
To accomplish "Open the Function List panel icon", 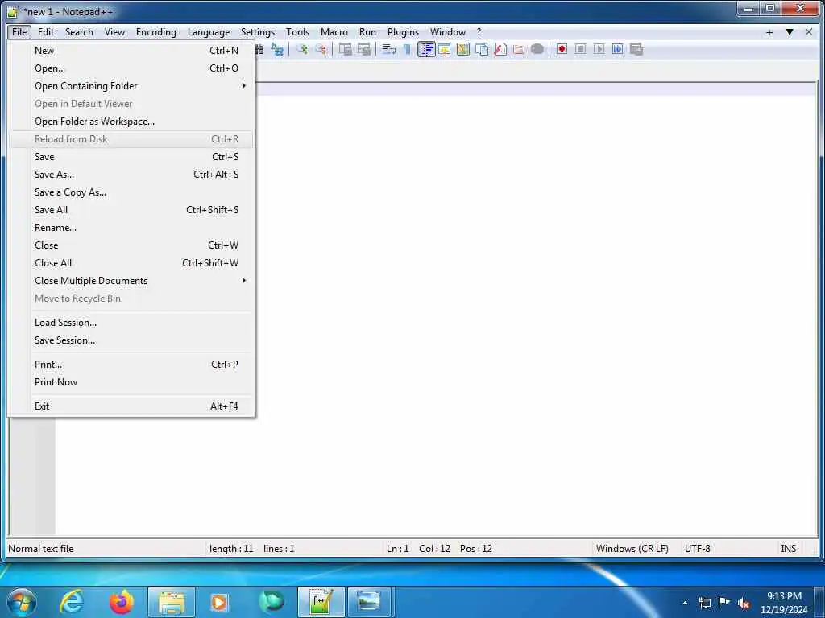I will point(500,49).
